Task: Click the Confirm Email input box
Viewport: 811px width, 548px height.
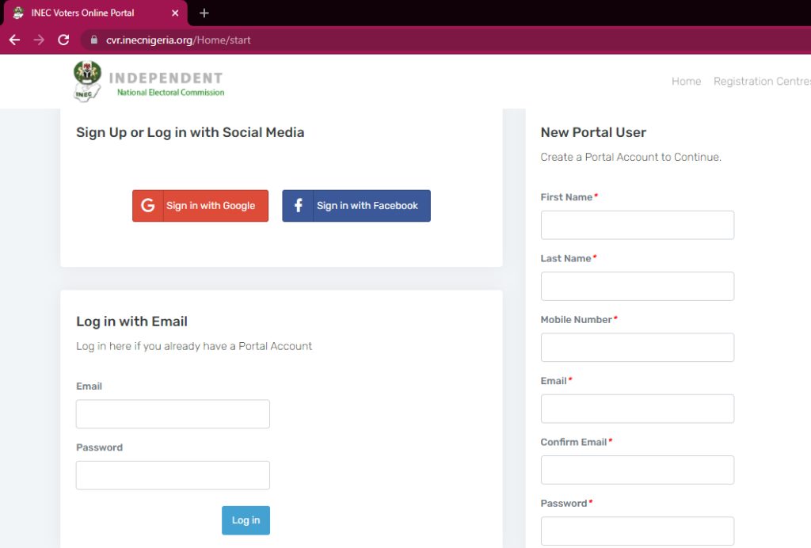Action: (x=637, y=470)
